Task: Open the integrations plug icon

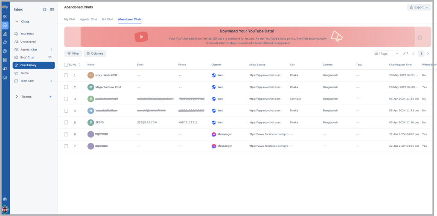Action: [5, 42]
